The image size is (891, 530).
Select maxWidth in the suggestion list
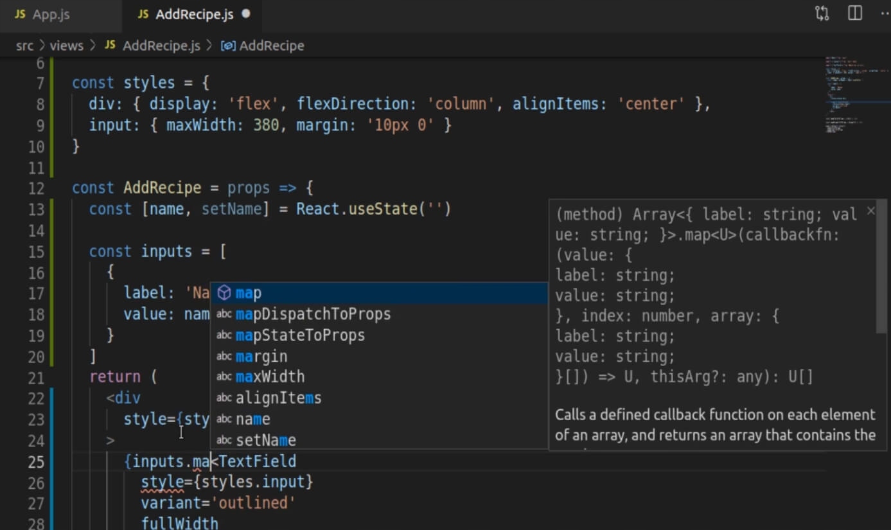click(270, 377)
